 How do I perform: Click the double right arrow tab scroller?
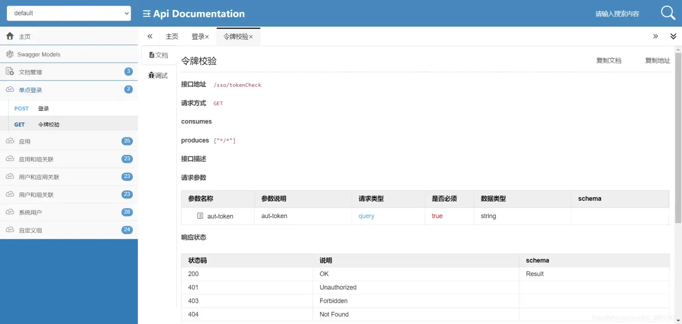click(655, 36)
